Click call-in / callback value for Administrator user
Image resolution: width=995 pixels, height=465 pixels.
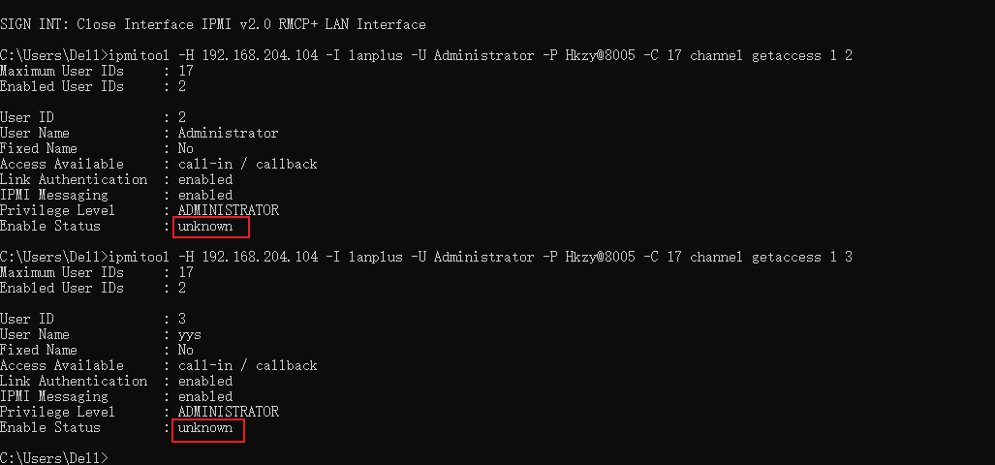pos(247,164)
